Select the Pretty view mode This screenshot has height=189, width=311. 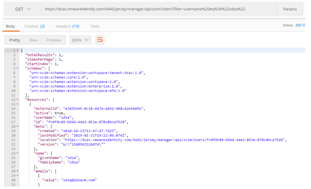tap(15, 40)
